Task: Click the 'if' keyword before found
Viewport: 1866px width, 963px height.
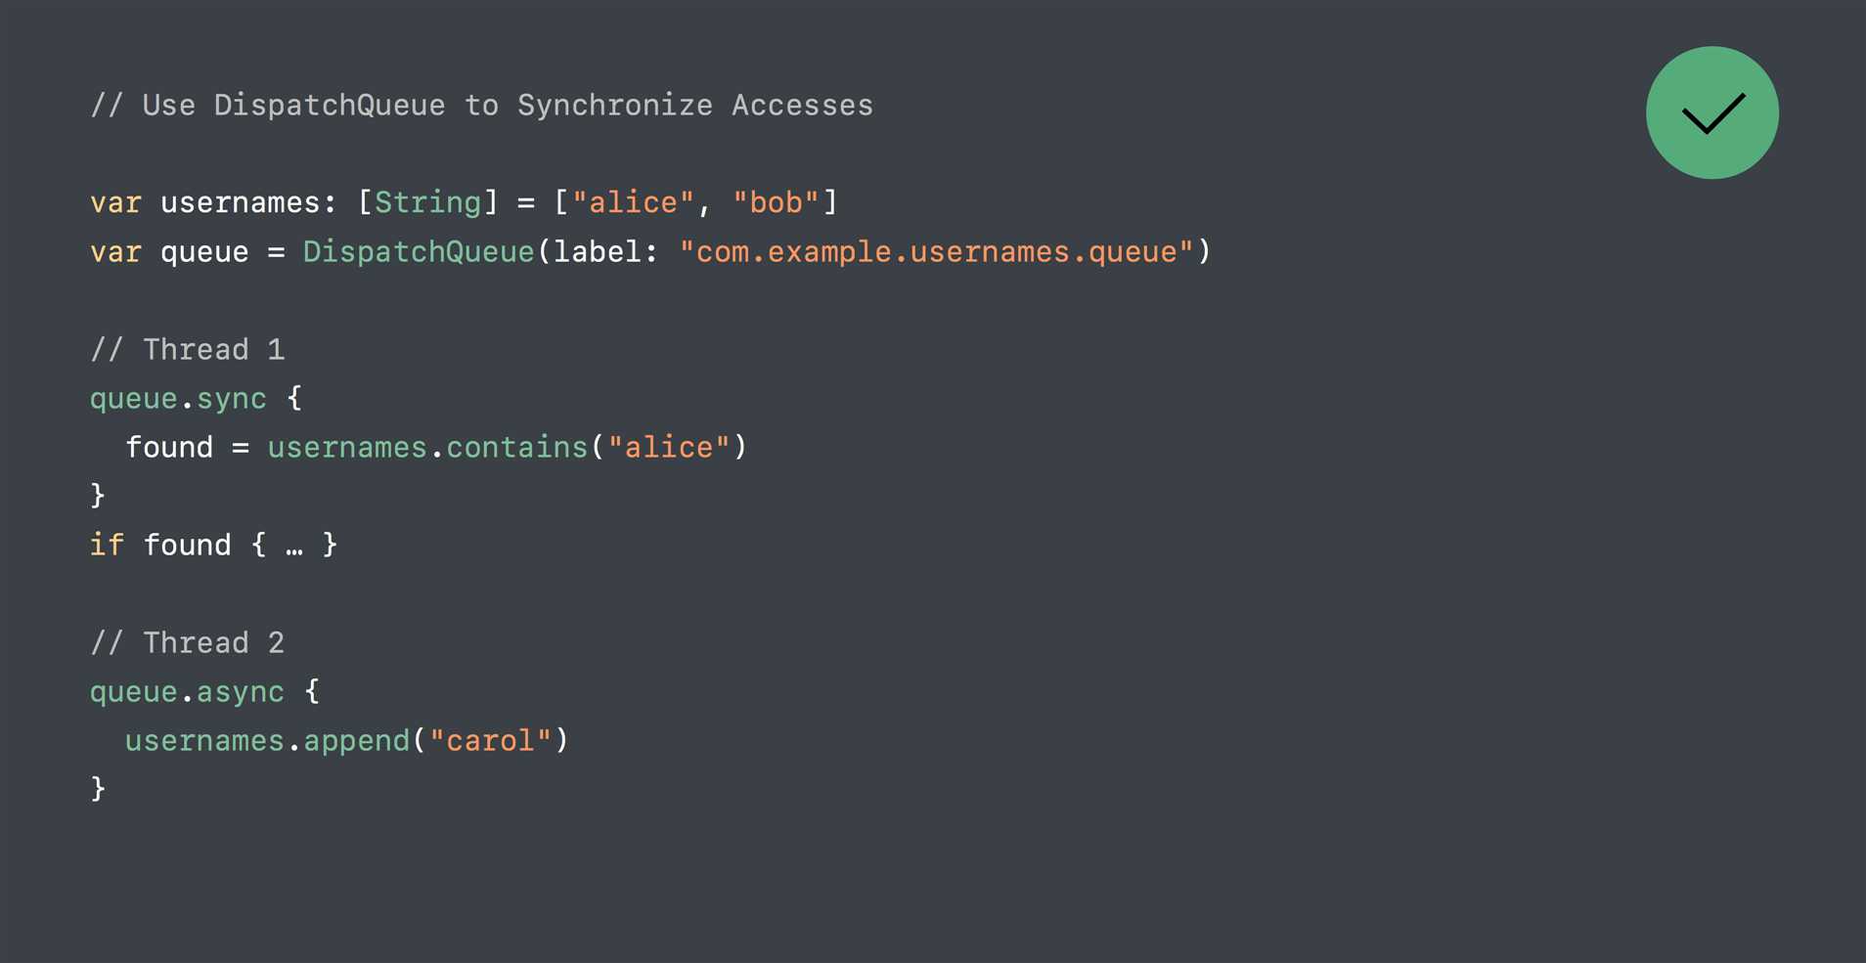Action: [x=107, y=545]
